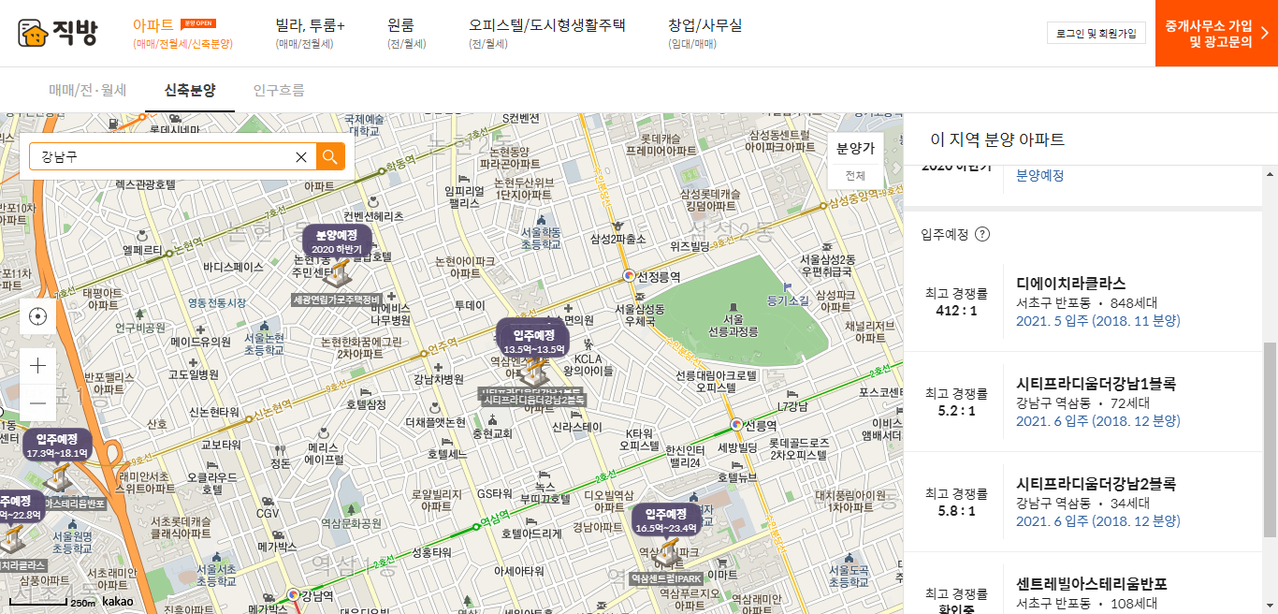Click the 선릉역 subway station icon
This screenshot has width=1278, height=614.
pos(737,424)
